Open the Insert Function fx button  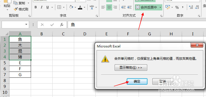(62, 25)
